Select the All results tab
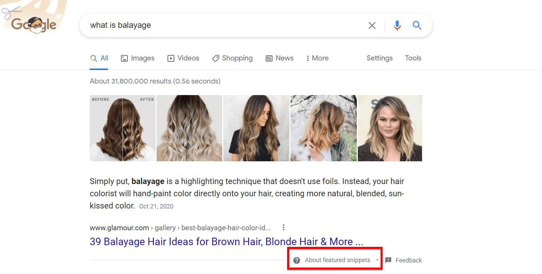The image size is (542, 274). 99,58
